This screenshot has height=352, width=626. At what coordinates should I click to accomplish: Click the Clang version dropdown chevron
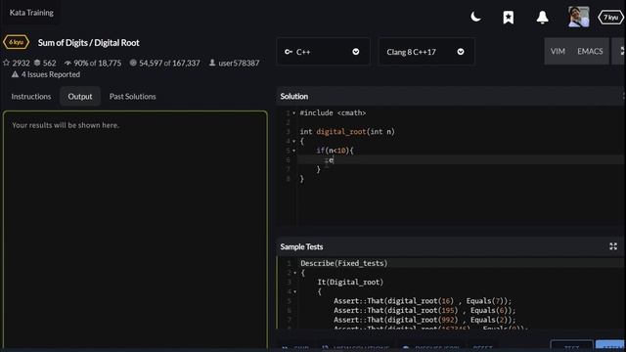click(461, 52)
